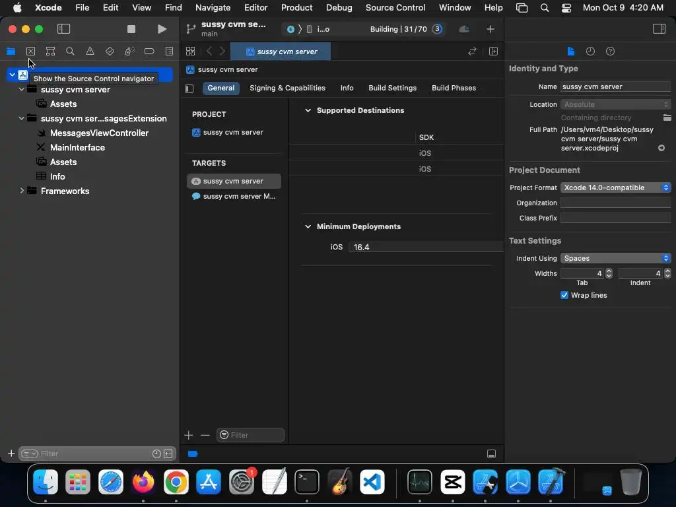Go back in editor history

pyautogui.click(x=209, y=51)
